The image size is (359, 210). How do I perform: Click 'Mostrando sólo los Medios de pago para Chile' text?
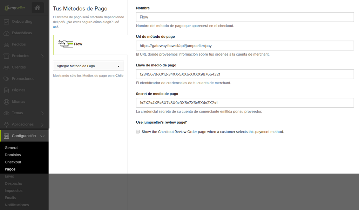pos(88,75)
